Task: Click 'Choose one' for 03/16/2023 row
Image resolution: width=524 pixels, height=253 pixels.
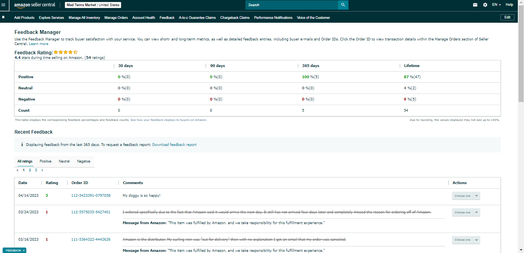Action: click(463, 240)
